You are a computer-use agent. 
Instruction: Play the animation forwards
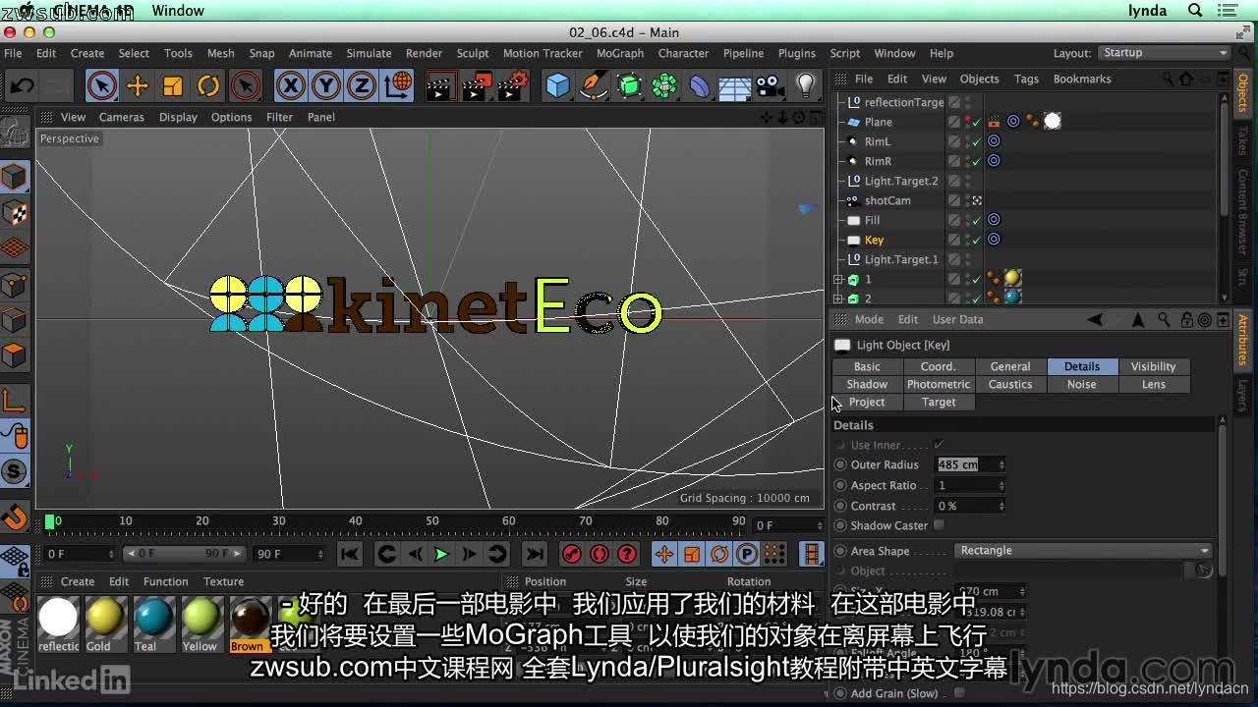tap(441, 554)
